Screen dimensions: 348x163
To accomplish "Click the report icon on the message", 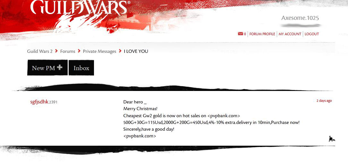I will (x=332, y=139).
